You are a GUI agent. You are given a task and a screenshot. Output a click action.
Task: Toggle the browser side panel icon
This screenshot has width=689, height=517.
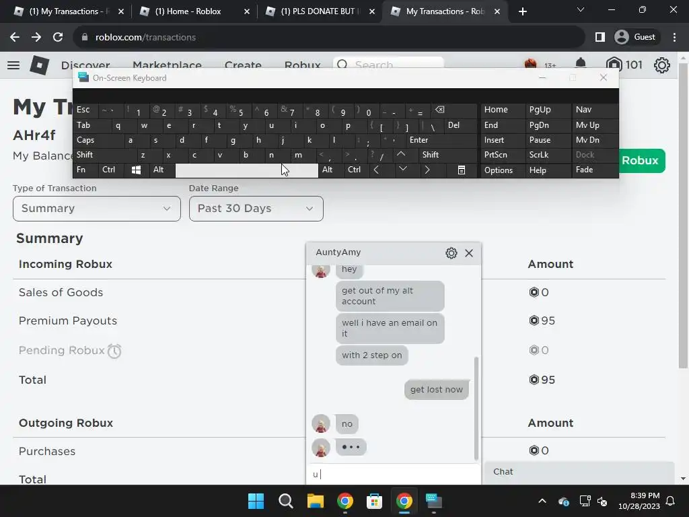600,38
